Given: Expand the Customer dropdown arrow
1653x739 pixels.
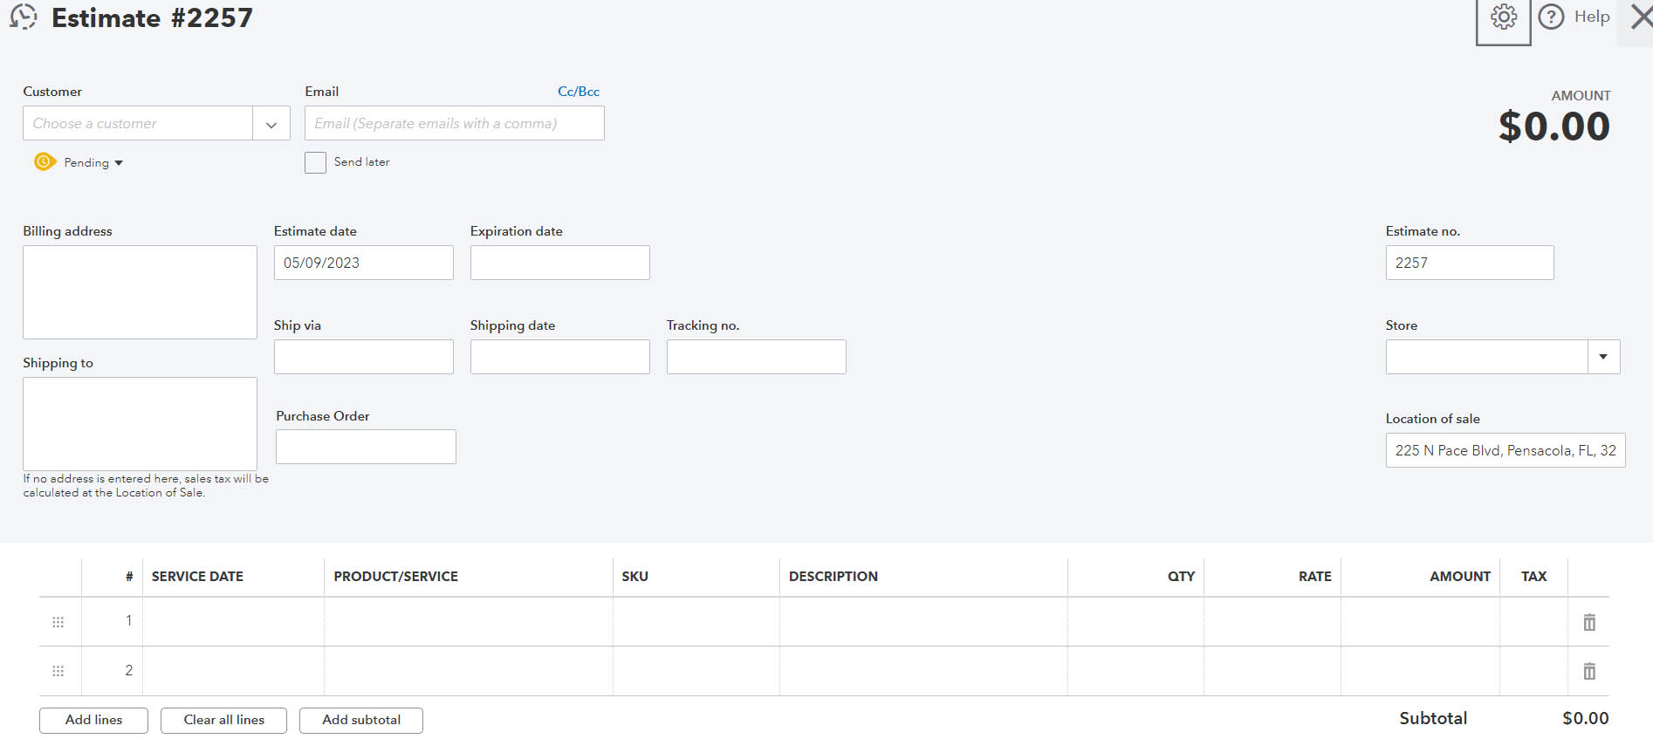Looking at the screenshot, I should tap(271, 124).
